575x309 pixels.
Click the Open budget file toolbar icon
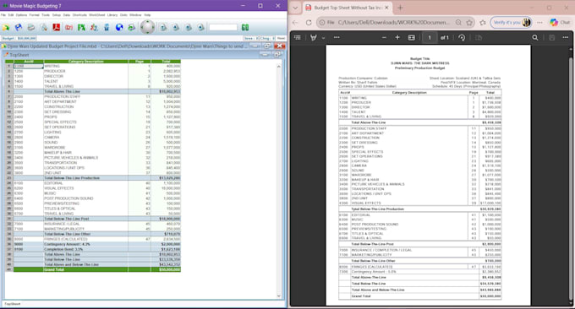tap(6, 28)
